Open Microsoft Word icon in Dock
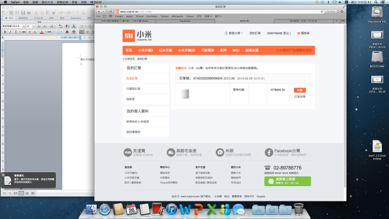The width and height of the screenshot is (389, 219). click(x=185, y=209)
